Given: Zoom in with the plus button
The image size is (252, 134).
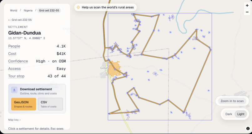Looking at the screenshot, I should click(247, 5).
